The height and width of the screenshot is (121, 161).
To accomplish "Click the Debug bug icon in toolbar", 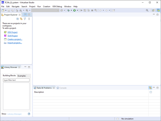I will [68, 11].
